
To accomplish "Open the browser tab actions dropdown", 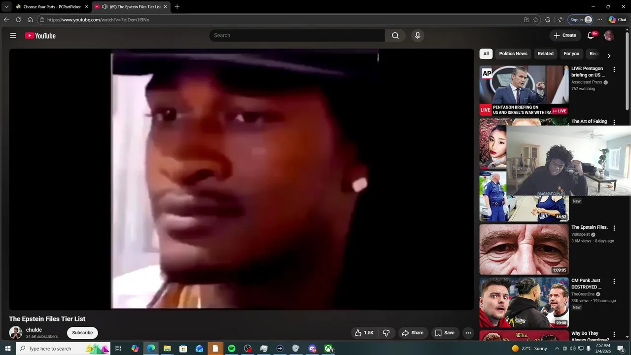I will click(6, 7).
